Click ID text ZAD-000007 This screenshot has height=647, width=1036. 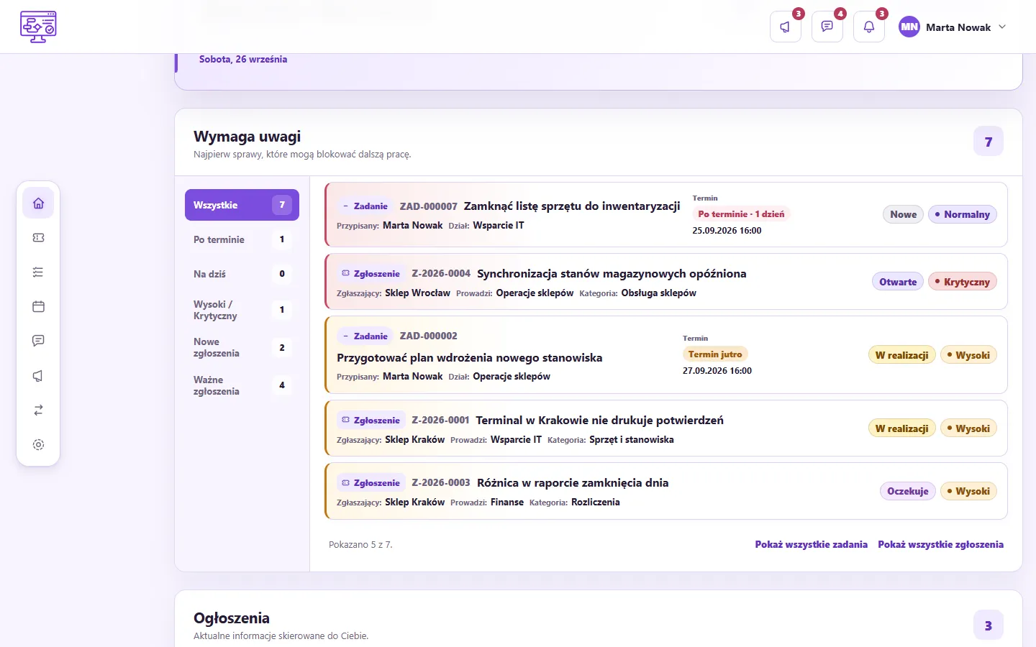429,206
